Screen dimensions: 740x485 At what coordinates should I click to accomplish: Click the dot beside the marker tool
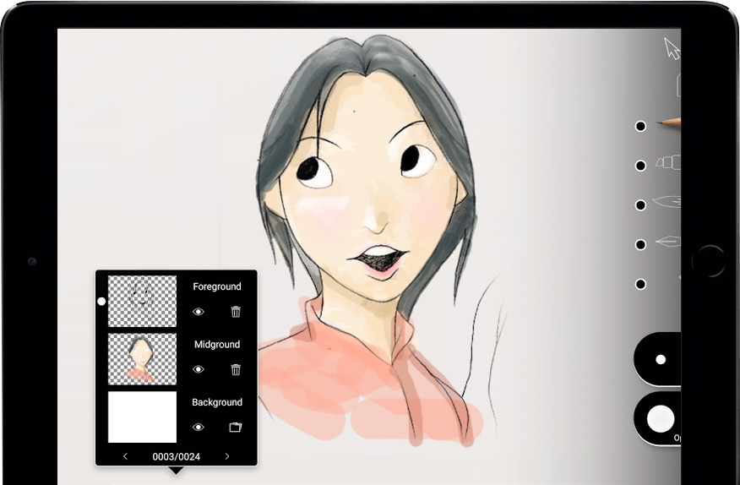tap(640, 166)
